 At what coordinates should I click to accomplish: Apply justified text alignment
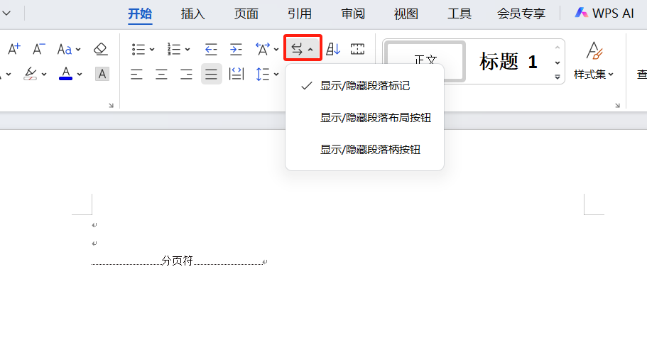coord(211,74)
